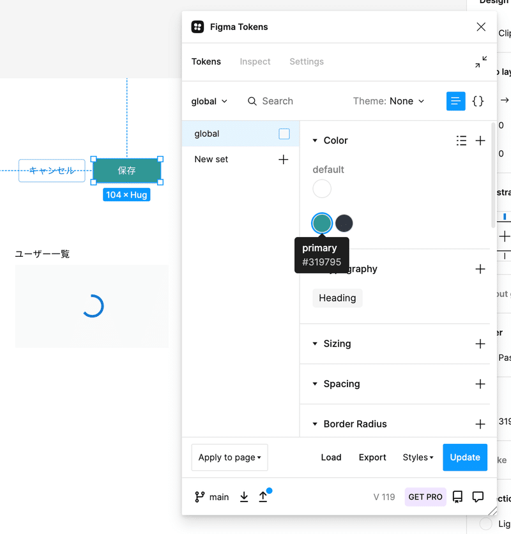Click the 104 × Hug size badge

coord(126,195)
